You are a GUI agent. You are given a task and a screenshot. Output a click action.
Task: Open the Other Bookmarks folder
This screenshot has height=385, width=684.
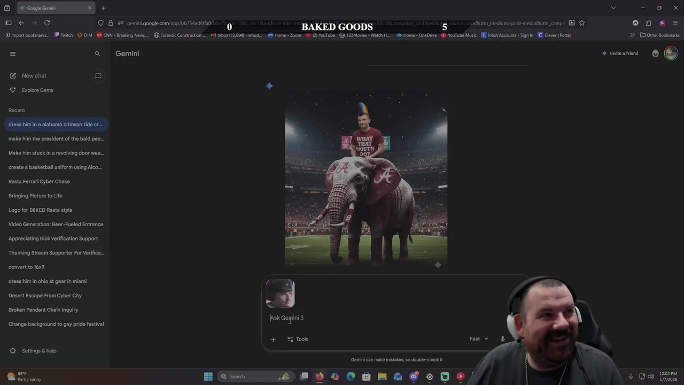(x=660, y=35)
